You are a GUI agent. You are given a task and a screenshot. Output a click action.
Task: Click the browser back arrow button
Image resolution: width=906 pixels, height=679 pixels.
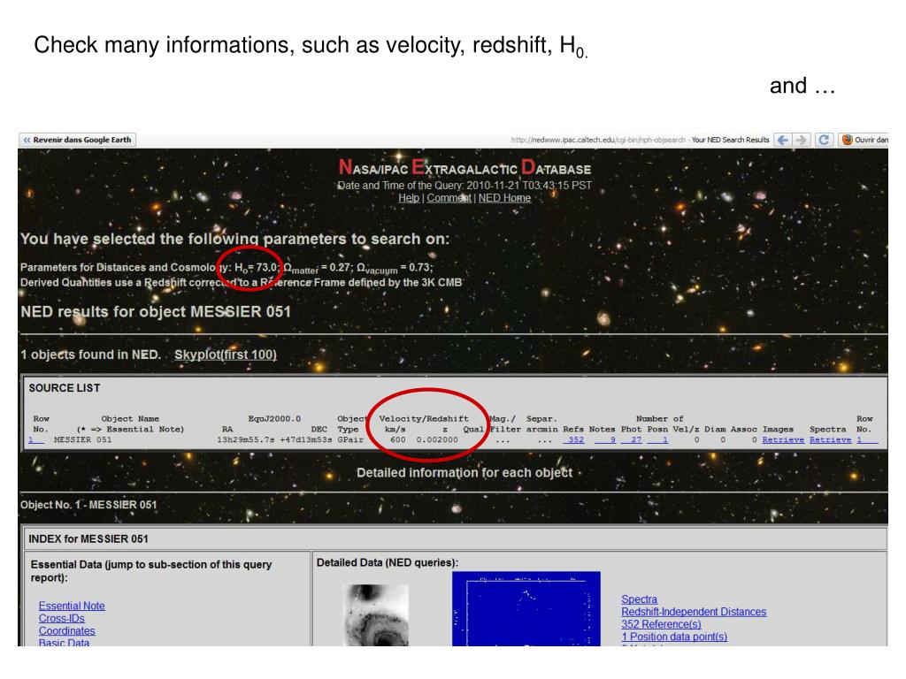pos(782,140)
